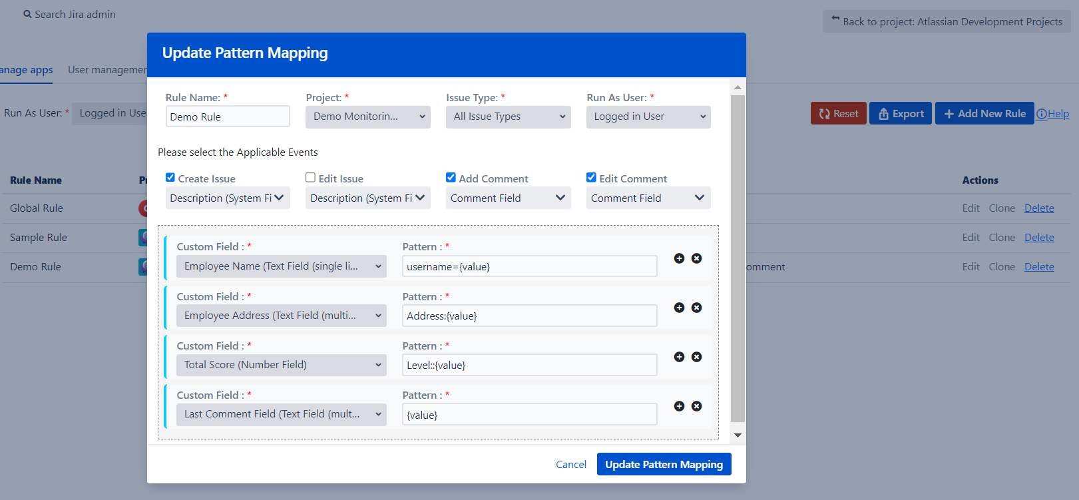Remove the Last Comment Field pattern row

[696, 406]
